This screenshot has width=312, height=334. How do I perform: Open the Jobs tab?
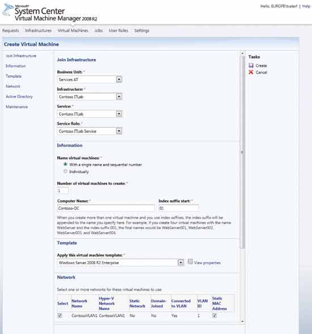pos(99,31)
